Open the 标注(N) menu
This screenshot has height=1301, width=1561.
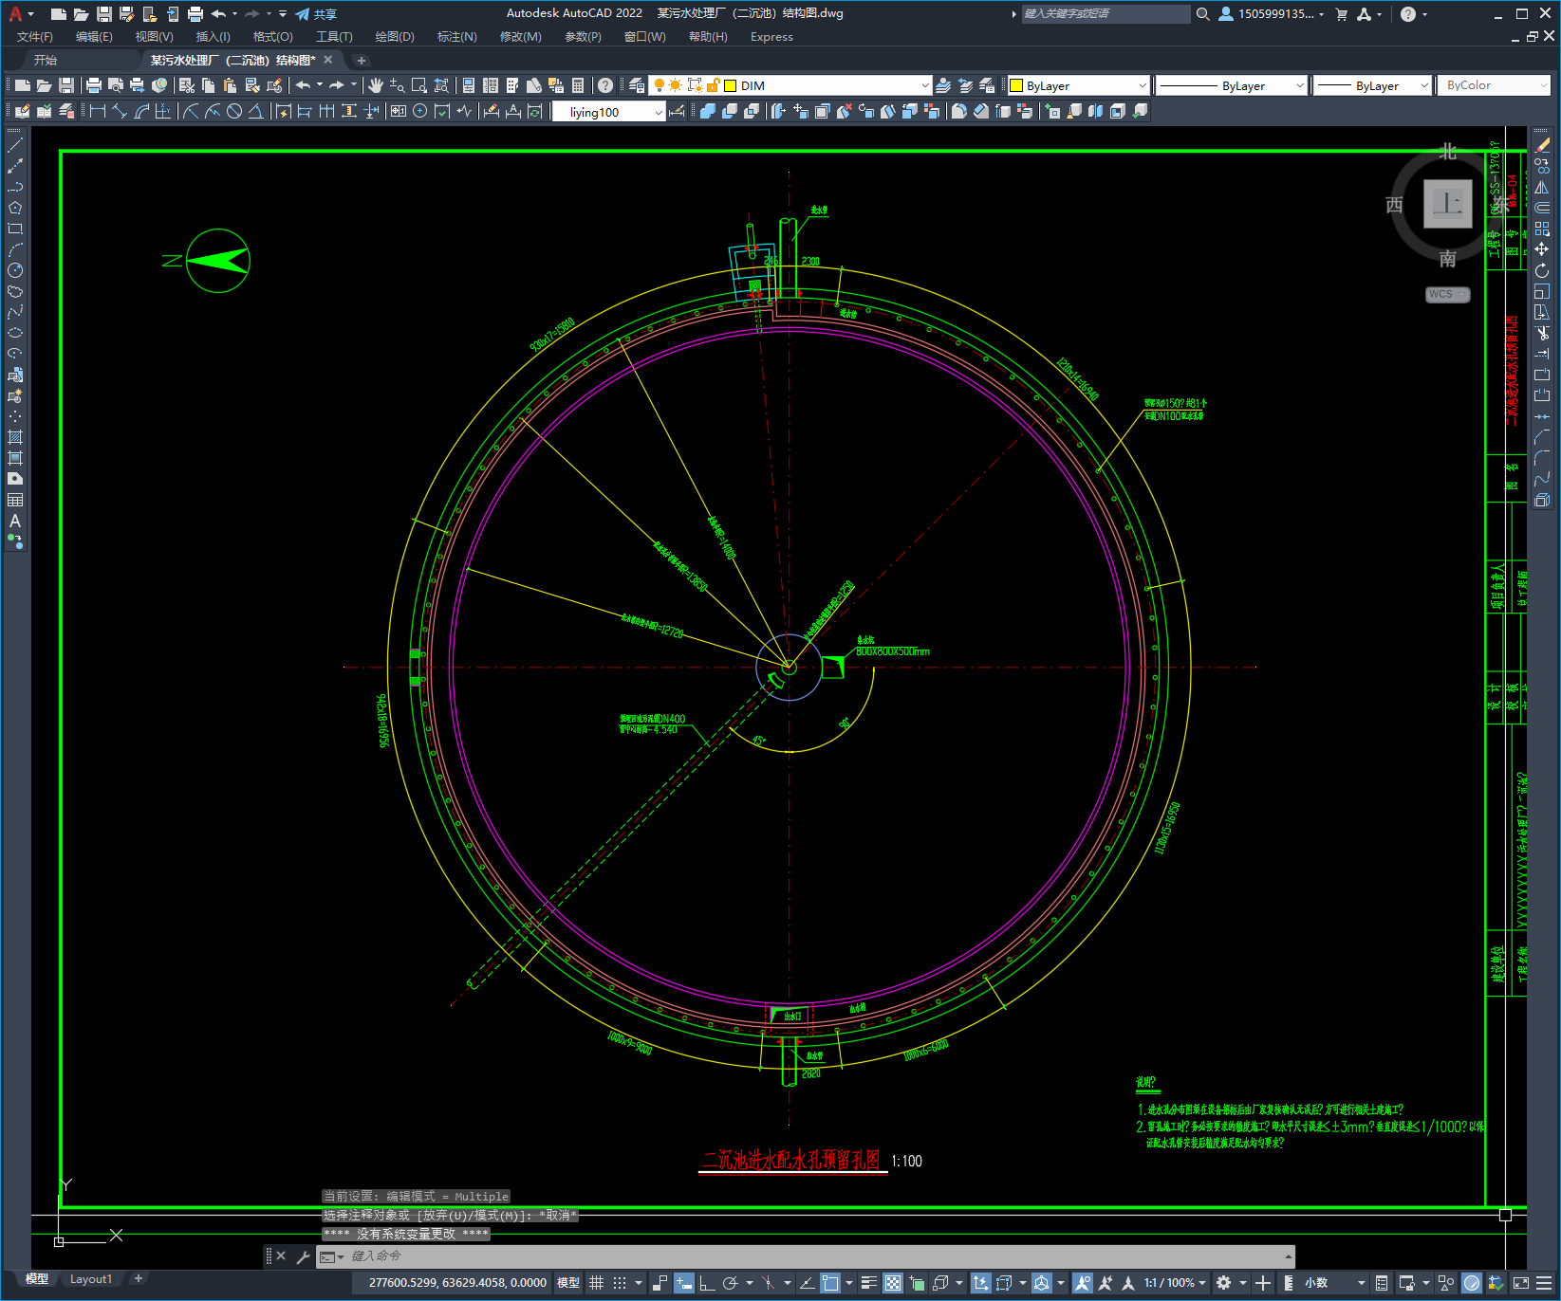456,37
